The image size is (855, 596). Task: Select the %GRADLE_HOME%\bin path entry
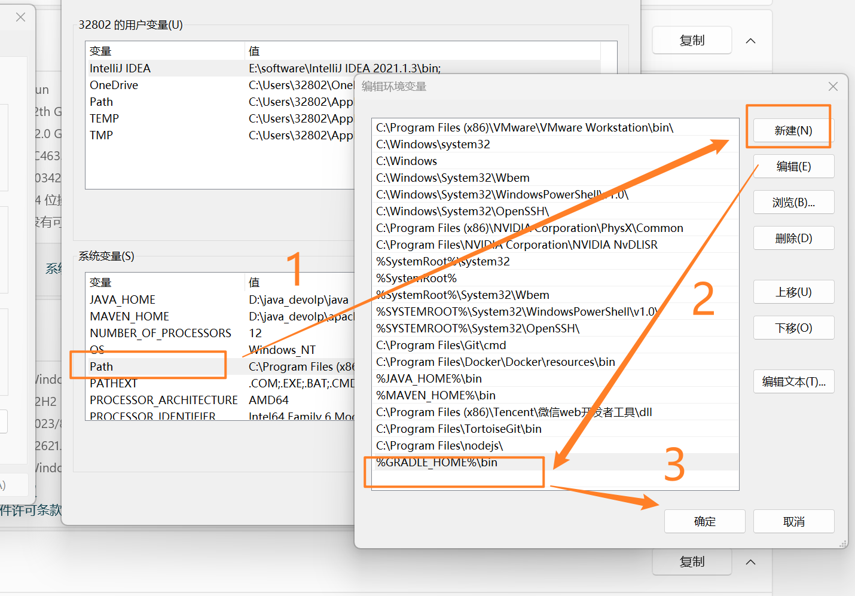tap(436, 462)
